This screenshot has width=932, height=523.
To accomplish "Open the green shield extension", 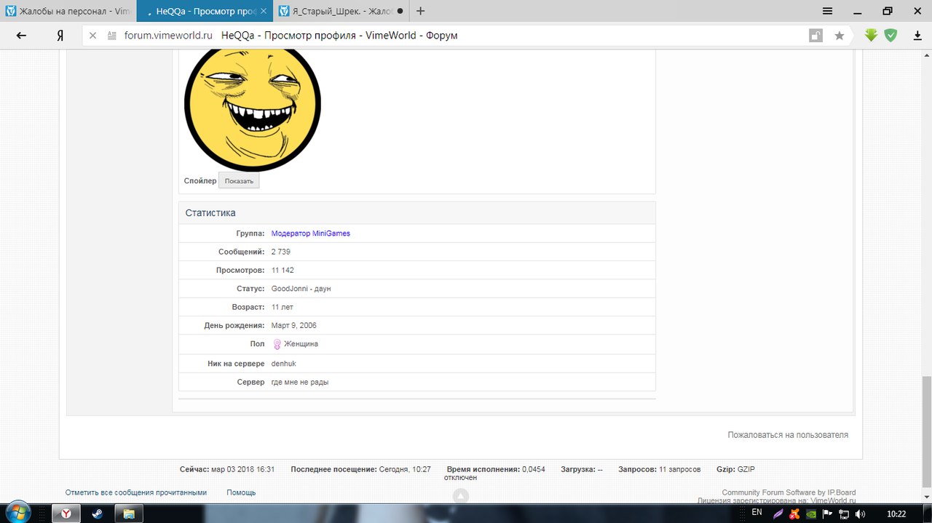I will pos(890,35).
